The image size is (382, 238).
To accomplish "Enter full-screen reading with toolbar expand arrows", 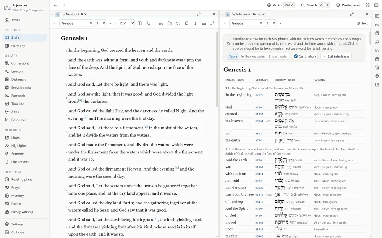I will [x=212, y=23].
